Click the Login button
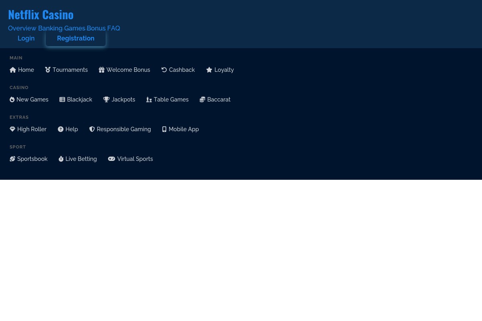 point(26,39)
